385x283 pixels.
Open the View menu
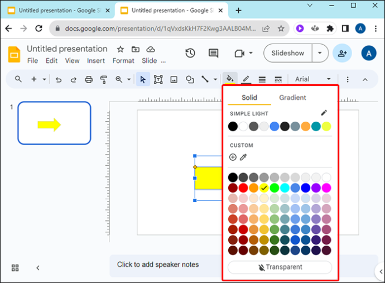pos(72,61)
